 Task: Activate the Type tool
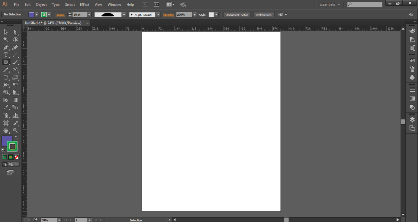[x=6, y=55]
